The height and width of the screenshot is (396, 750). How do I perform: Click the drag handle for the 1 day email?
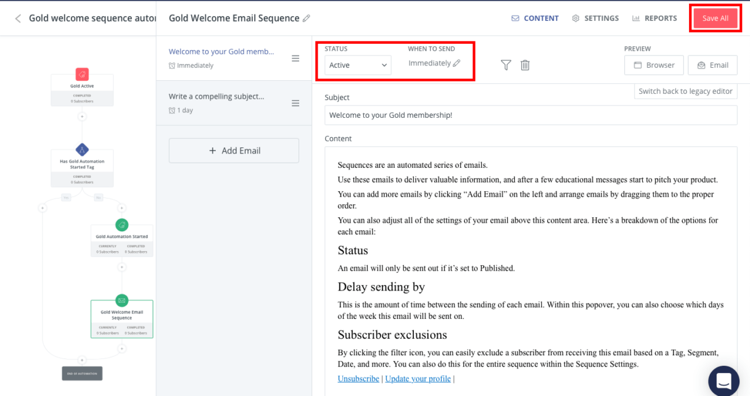click(x=295, y=103)
